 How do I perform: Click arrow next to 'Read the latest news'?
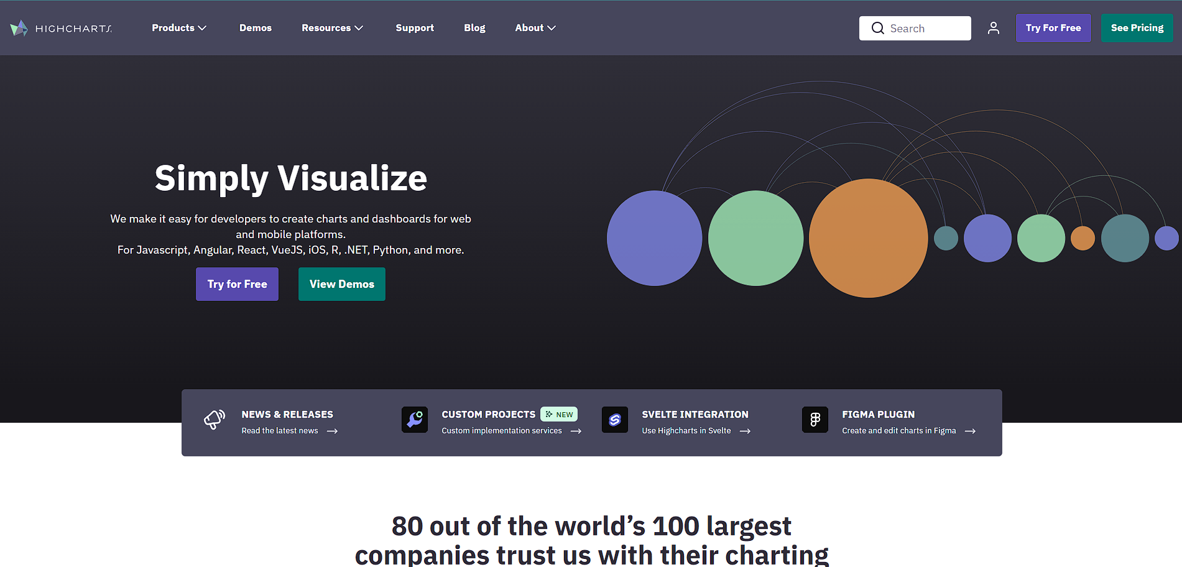tap(333, 431)
